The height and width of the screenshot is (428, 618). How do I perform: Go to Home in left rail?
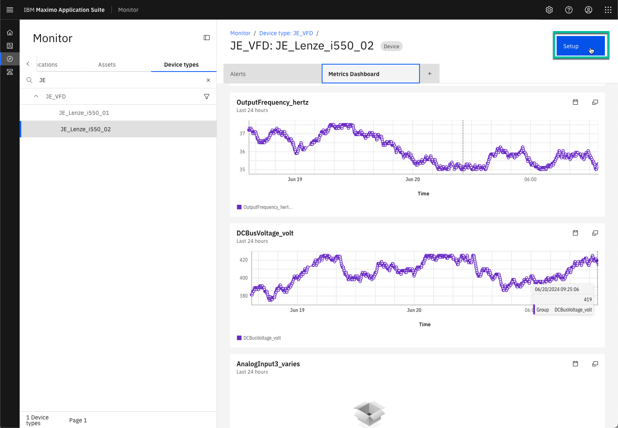click(x=10, y=33)
